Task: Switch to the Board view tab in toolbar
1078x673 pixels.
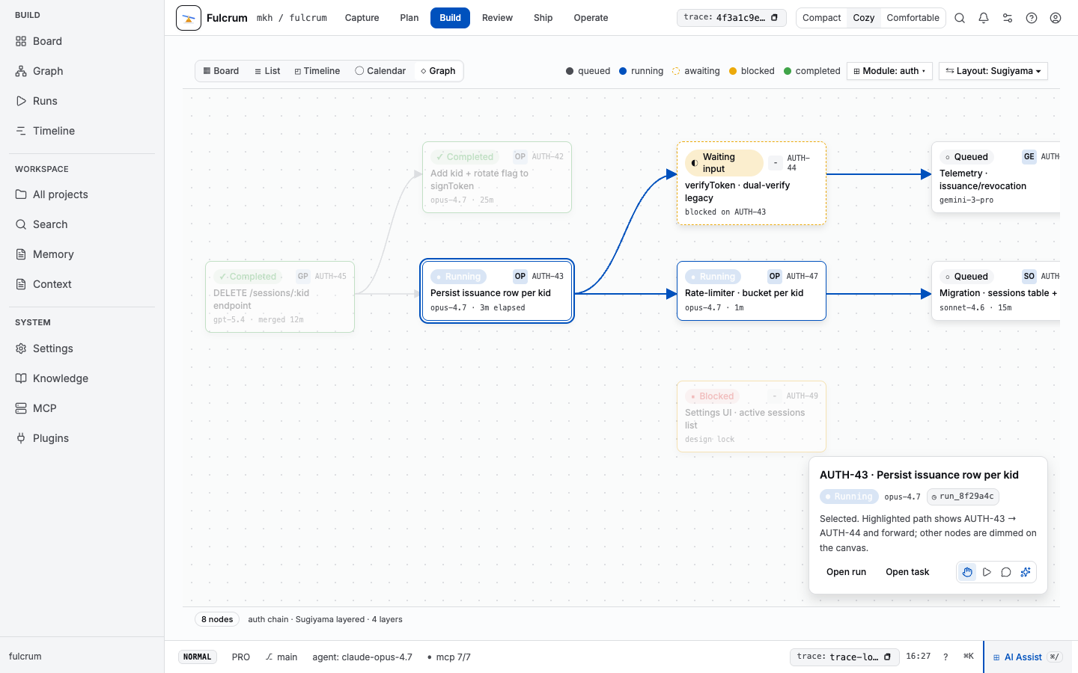Action: pos(221,71)
